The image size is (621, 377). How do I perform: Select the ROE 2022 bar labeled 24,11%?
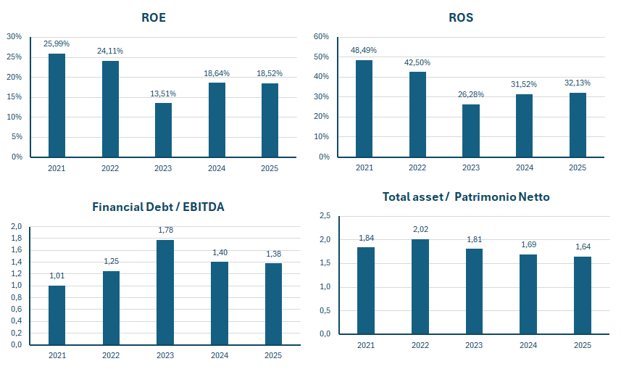pyautogui.click(x=110, y=109)
